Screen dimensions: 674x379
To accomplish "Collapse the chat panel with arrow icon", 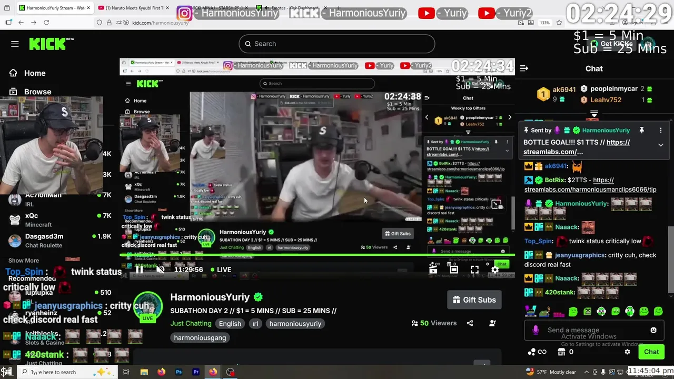I will tap(524, 68).
